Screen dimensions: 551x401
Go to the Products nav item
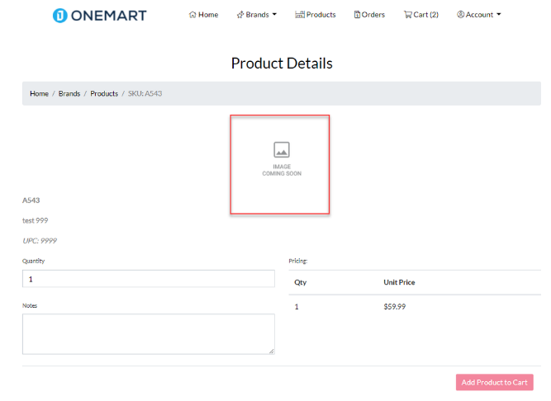[x=316, y=15]
